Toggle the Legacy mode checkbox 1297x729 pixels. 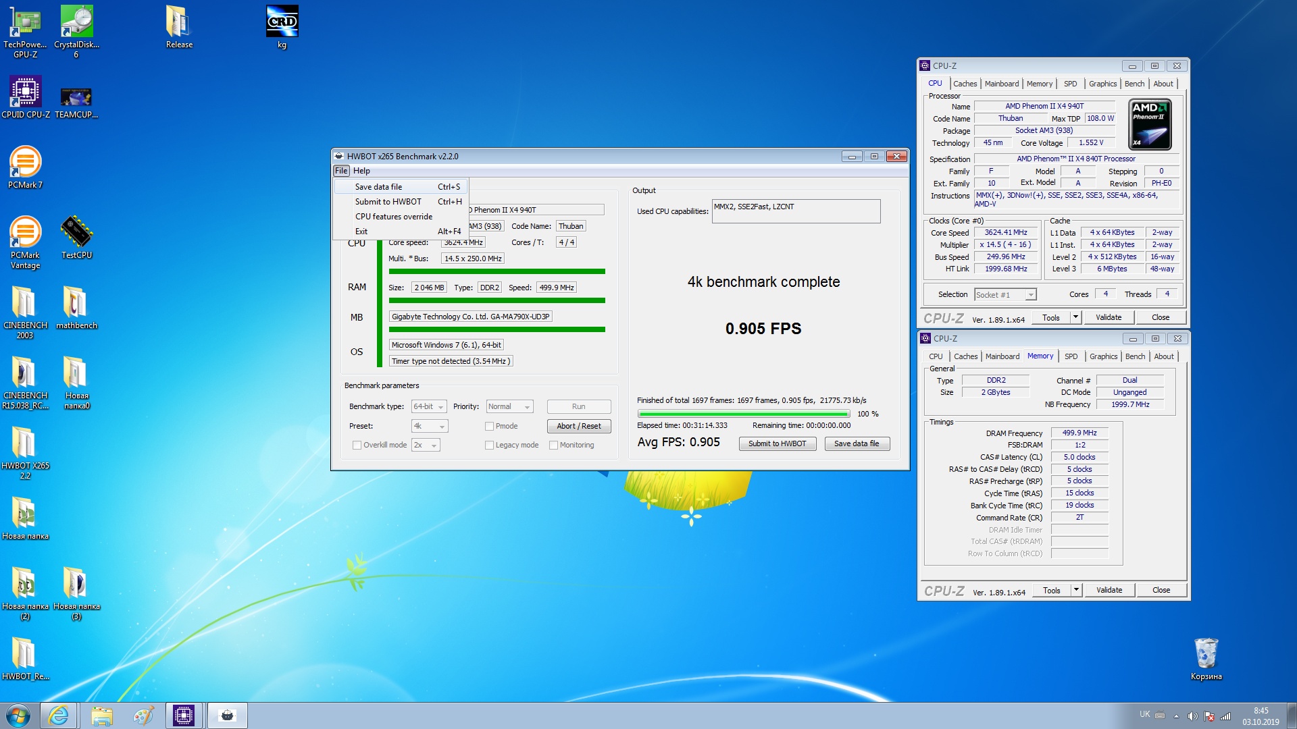pos(489,445)
